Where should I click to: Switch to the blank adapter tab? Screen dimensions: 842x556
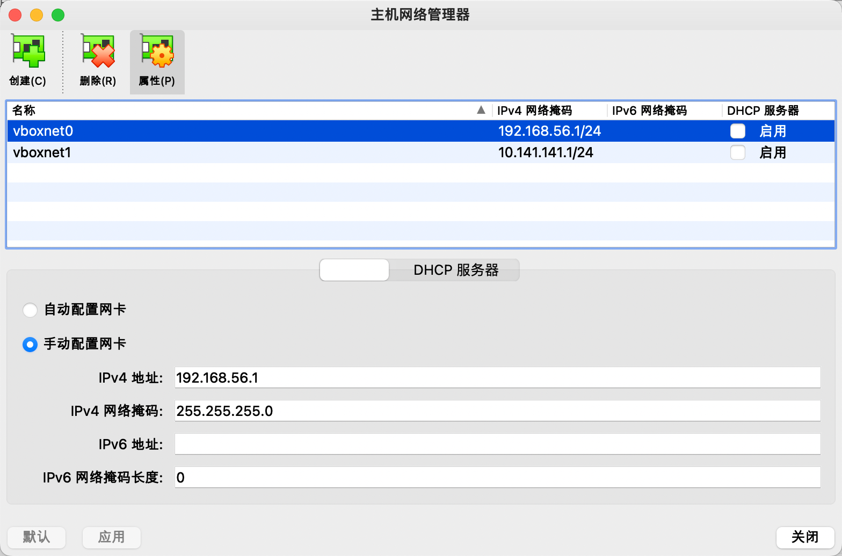[x=354, y=270]
